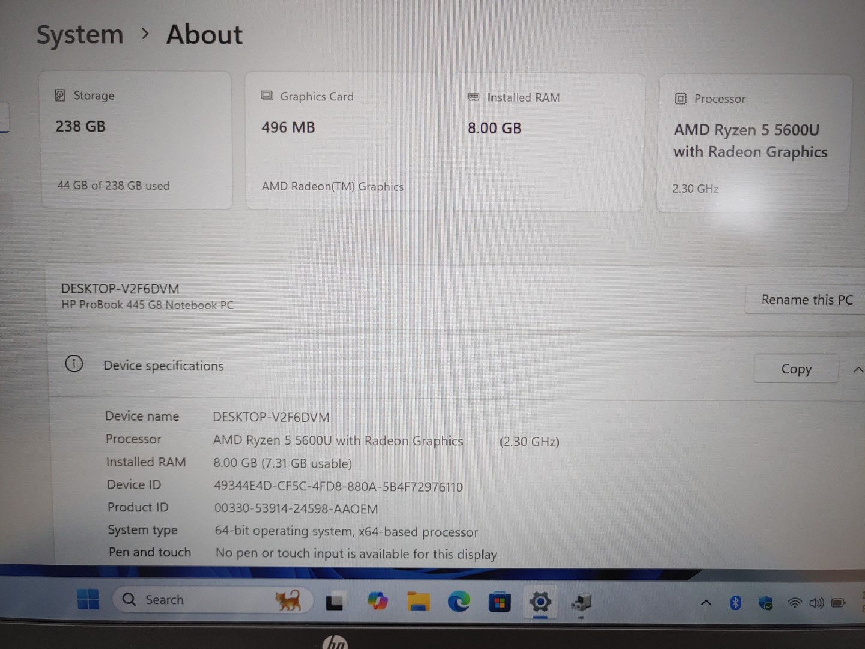Open the Storage info card
This screenshot has height=649, width=865.
click(136, 140)
